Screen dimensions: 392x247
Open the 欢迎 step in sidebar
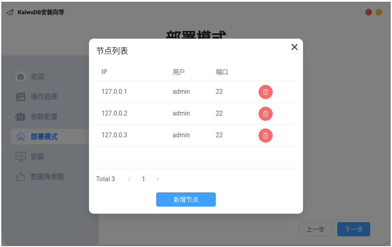pos(37,77)
